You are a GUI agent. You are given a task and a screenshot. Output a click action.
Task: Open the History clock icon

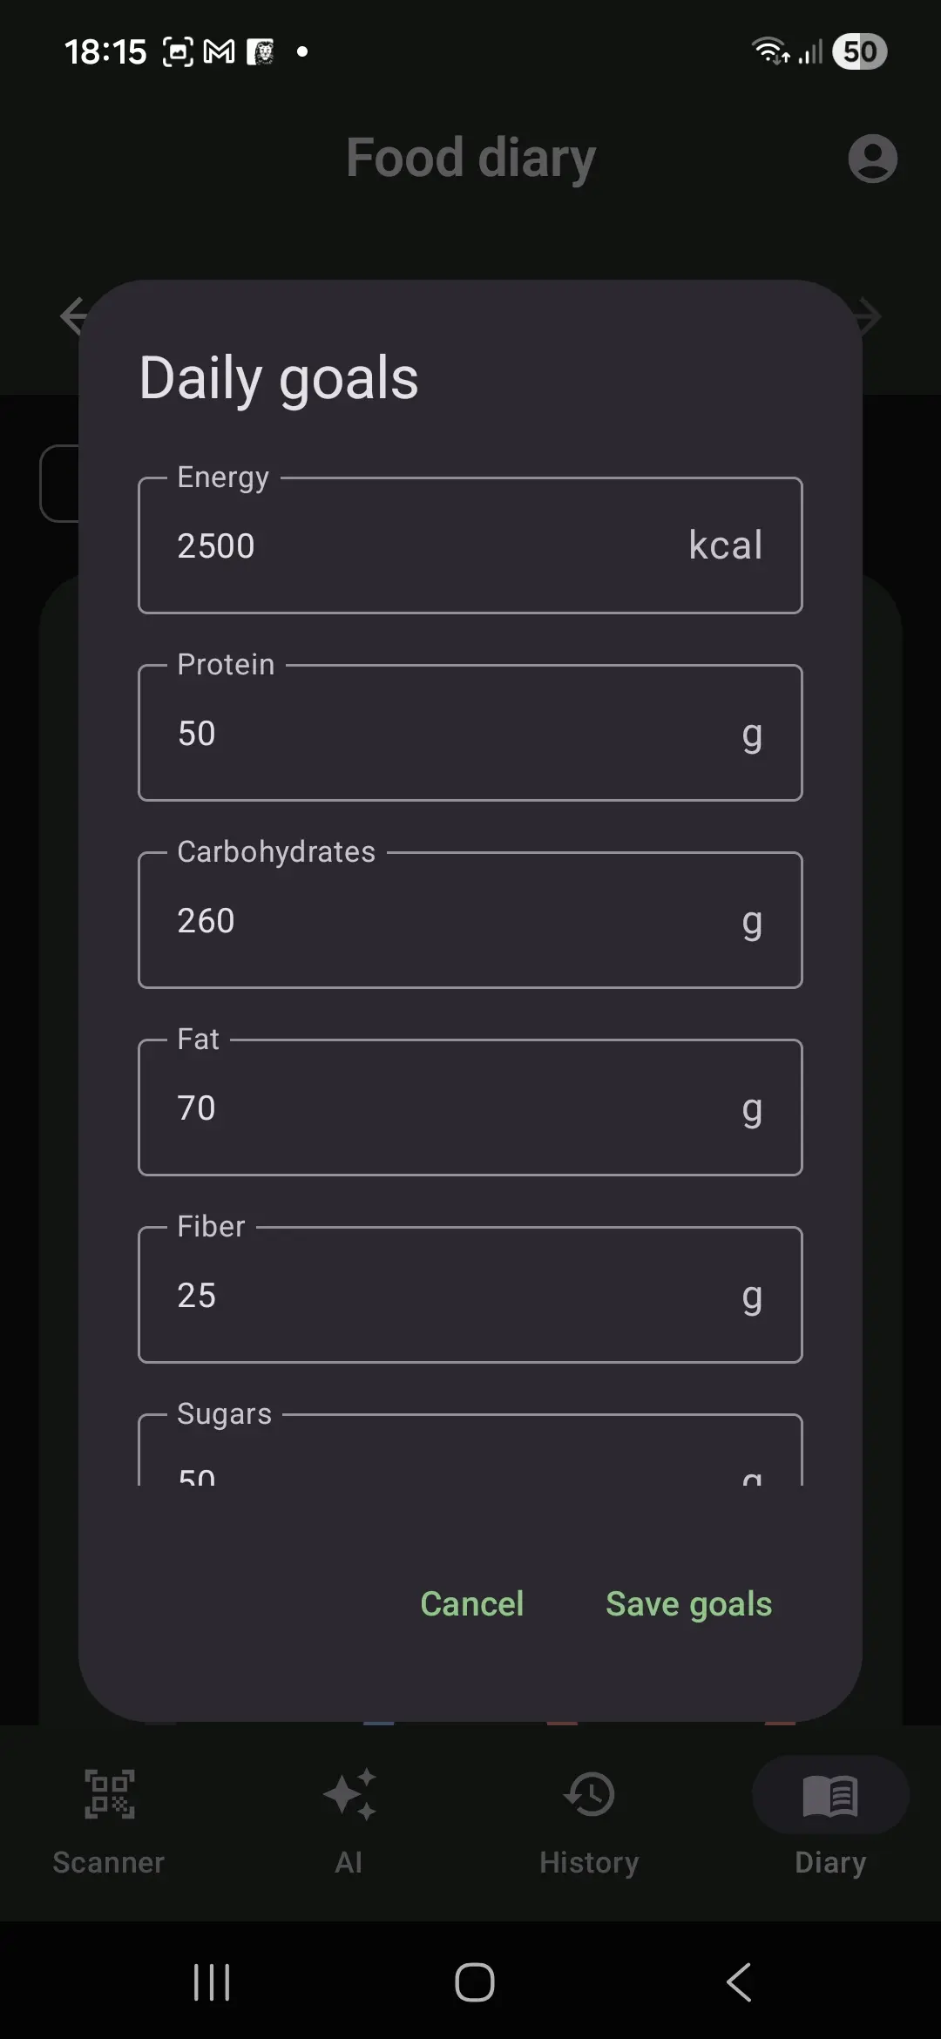click(x=590, y=1794)
